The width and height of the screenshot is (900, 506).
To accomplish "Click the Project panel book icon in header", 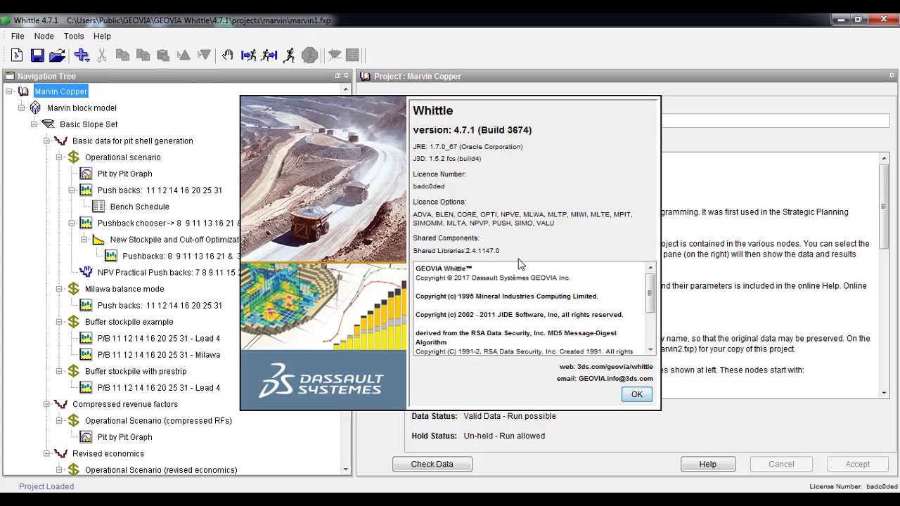I will (366, 76).
